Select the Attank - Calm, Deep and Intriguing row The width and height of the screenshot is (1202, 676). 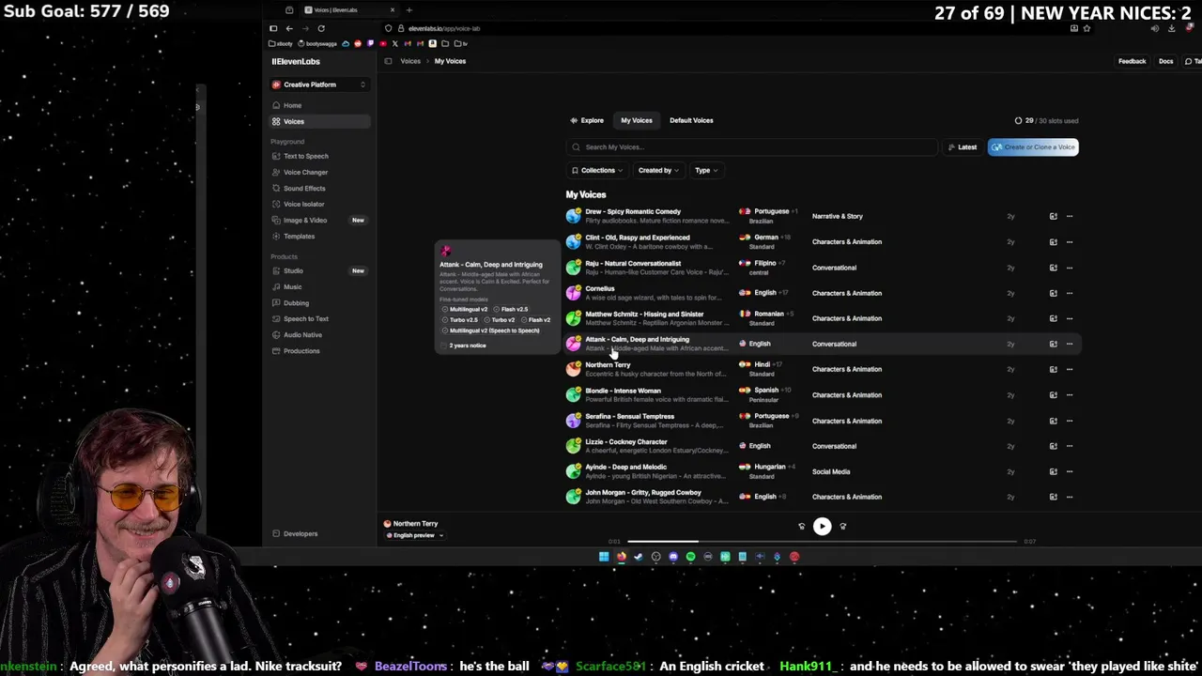tap(822, 344)
